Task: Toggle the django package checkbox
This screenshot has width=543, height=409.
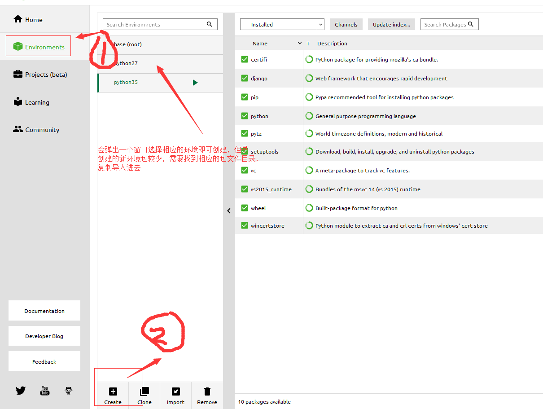Action: click(x=245, y=78)
